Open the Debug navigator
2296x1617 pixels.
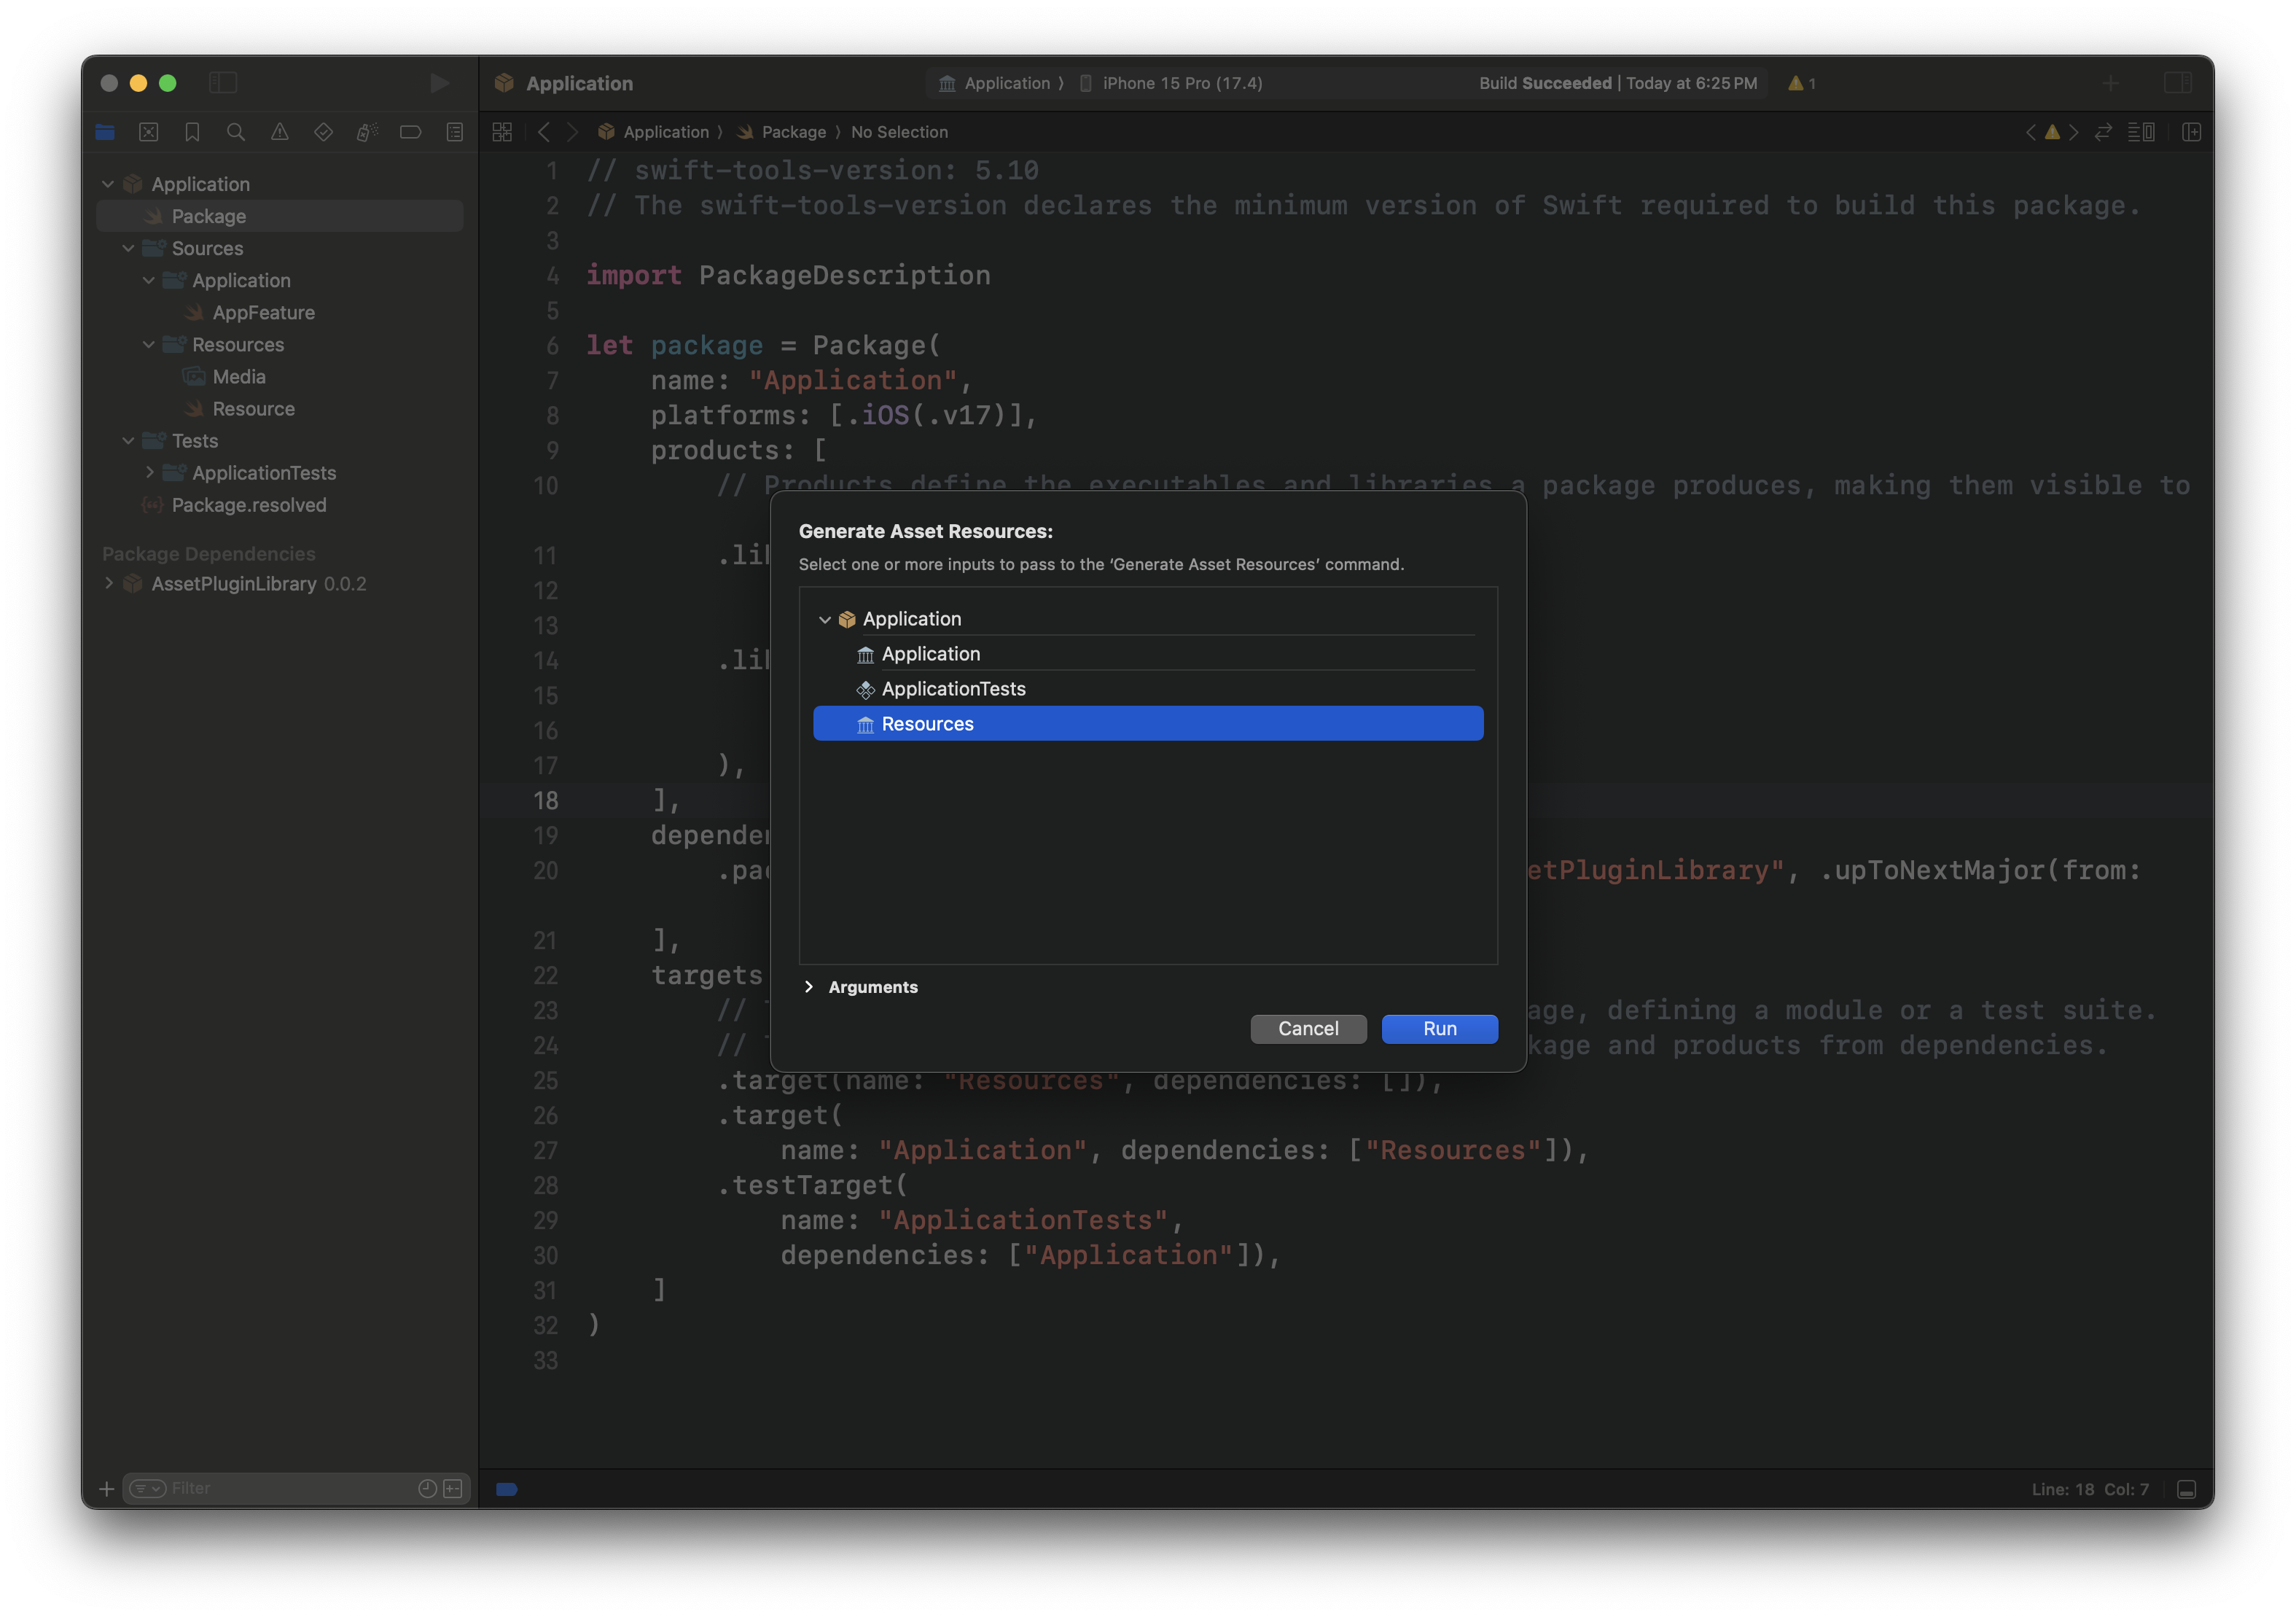click(x=367, y=132)
